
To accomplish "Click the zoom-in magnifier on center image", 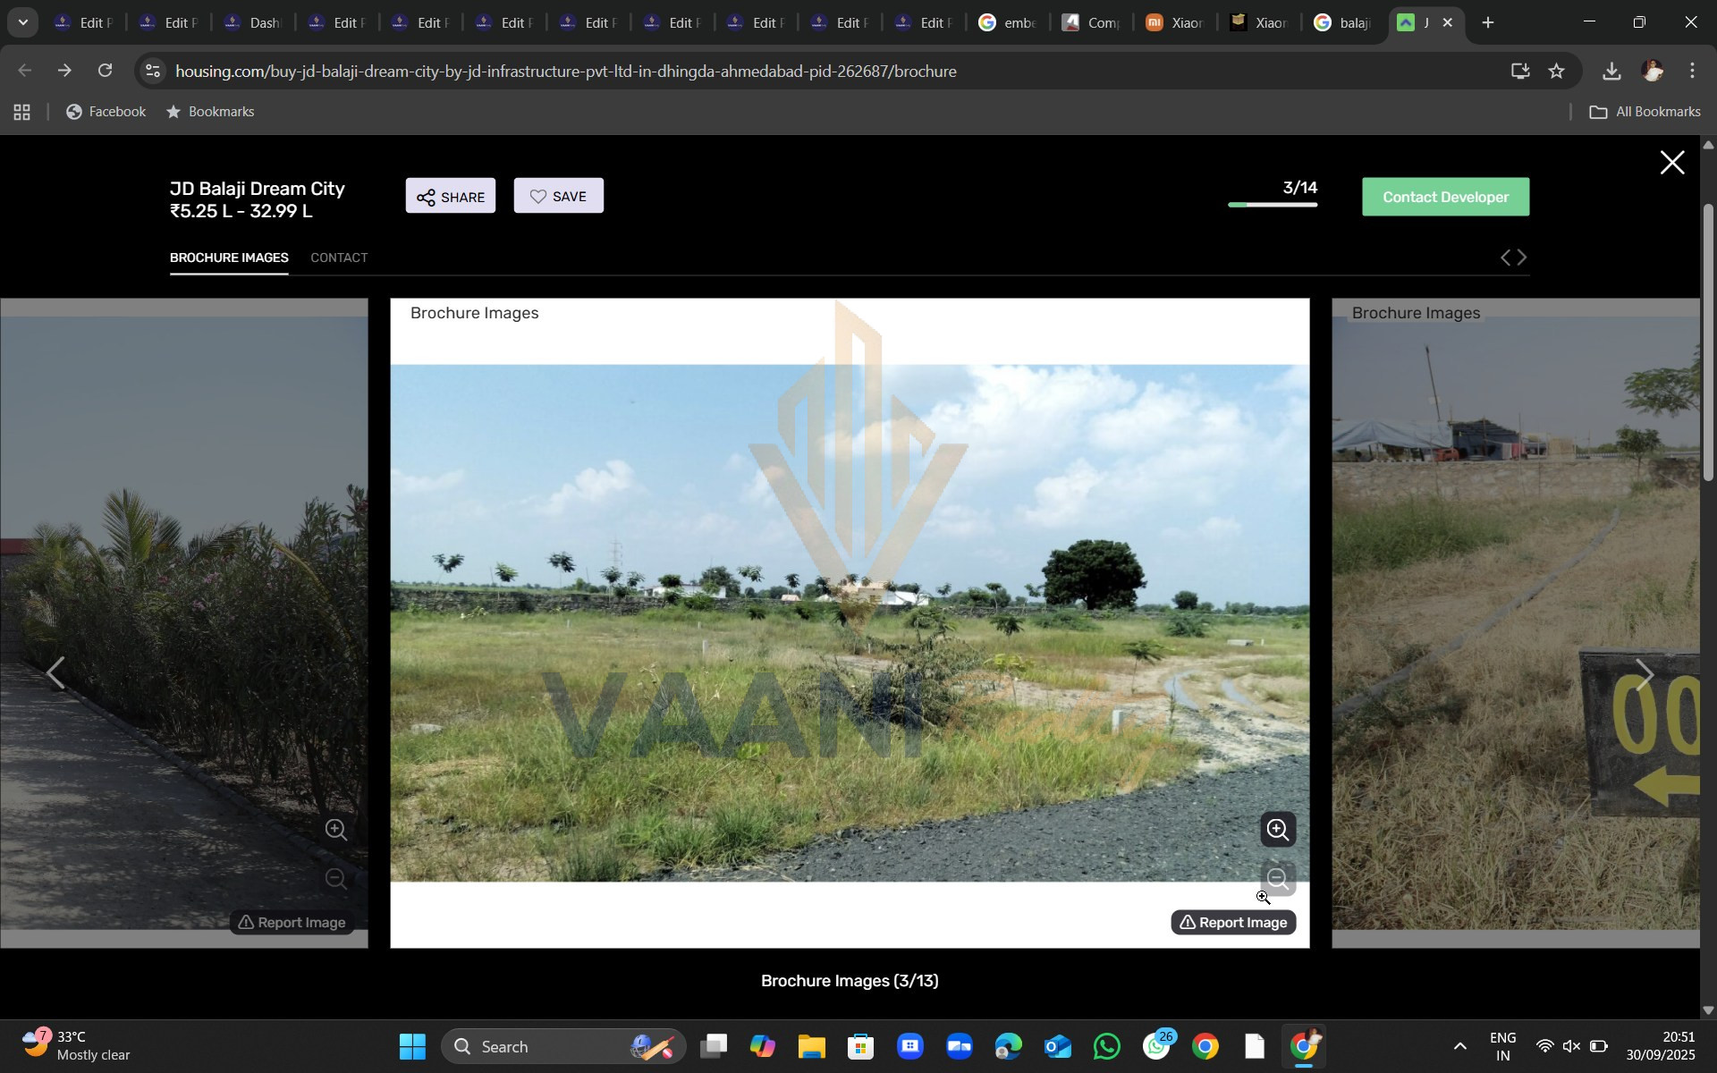I will coord(1278,830).
